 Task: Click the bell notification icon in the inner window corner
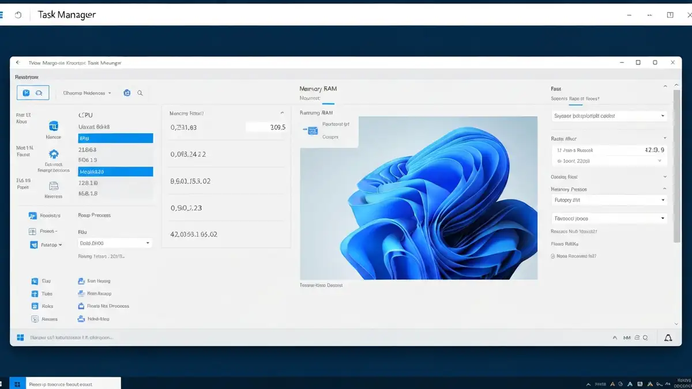668,338
